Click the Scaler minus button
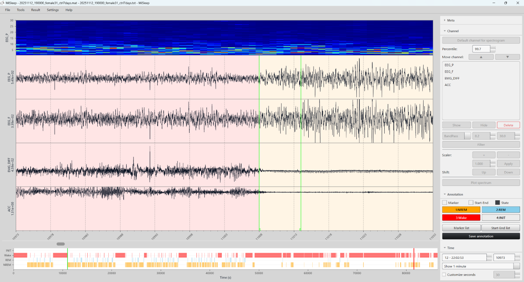Image resolution: width=524 pixels, height=282 pixels. pyautogui.click(x=508, y=155)
